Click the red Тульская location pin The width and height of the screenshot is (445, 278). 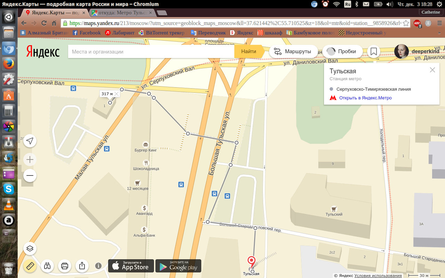pos(251,262)
